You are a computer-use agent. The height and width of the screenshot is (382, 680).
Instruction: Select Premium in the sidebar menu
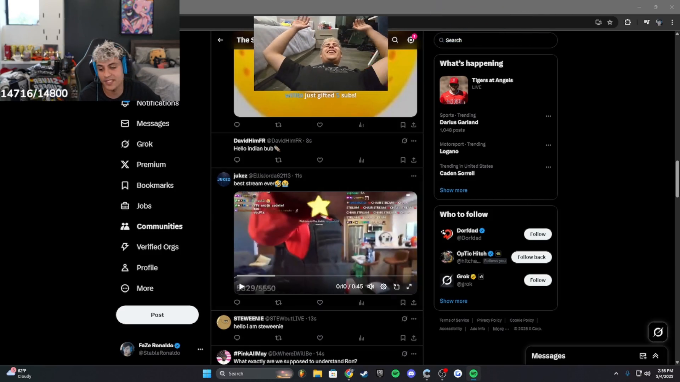click(x=151, y=164)
